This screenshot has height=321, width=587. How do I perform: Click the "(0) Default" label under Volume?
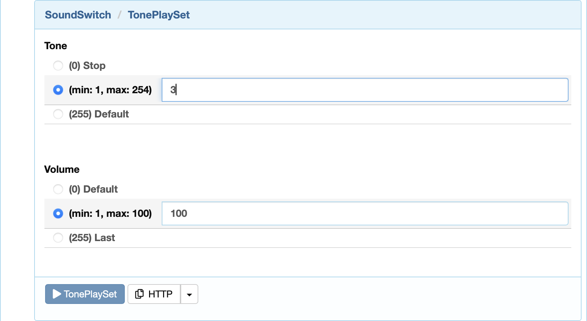coord(93,189)
